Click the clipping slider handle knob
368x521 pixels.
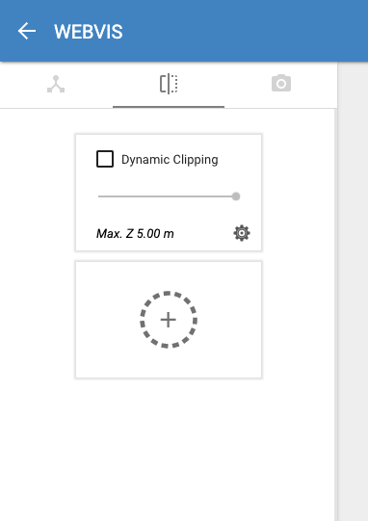[236, 196]
